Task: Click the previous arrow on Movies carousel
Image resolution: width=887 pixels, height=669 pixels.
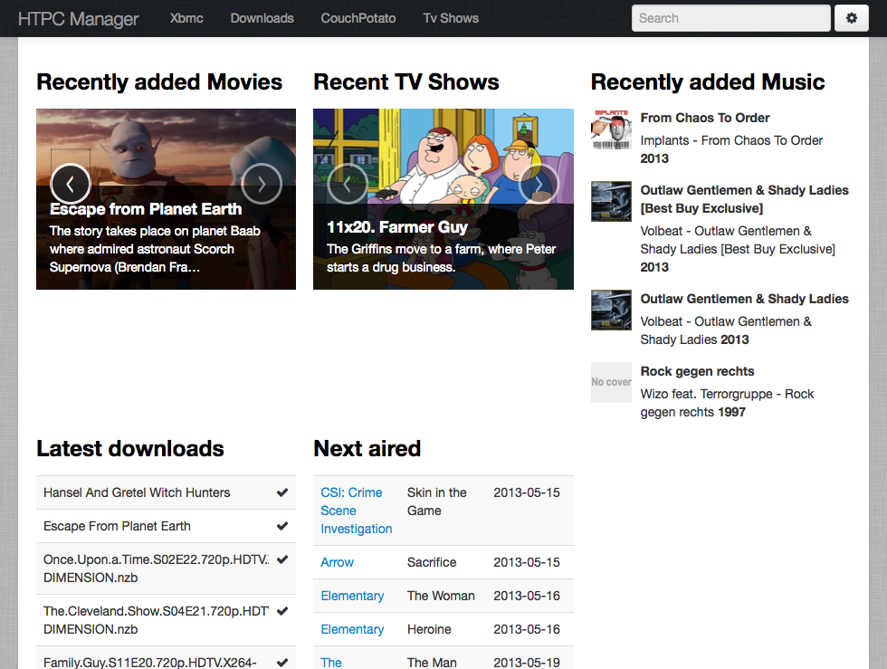Action: pyautogui.click(x=71, y=184)
